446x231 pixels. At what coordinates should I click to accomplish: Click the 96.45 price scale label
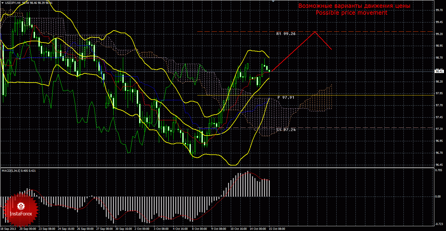coord(439,165)
